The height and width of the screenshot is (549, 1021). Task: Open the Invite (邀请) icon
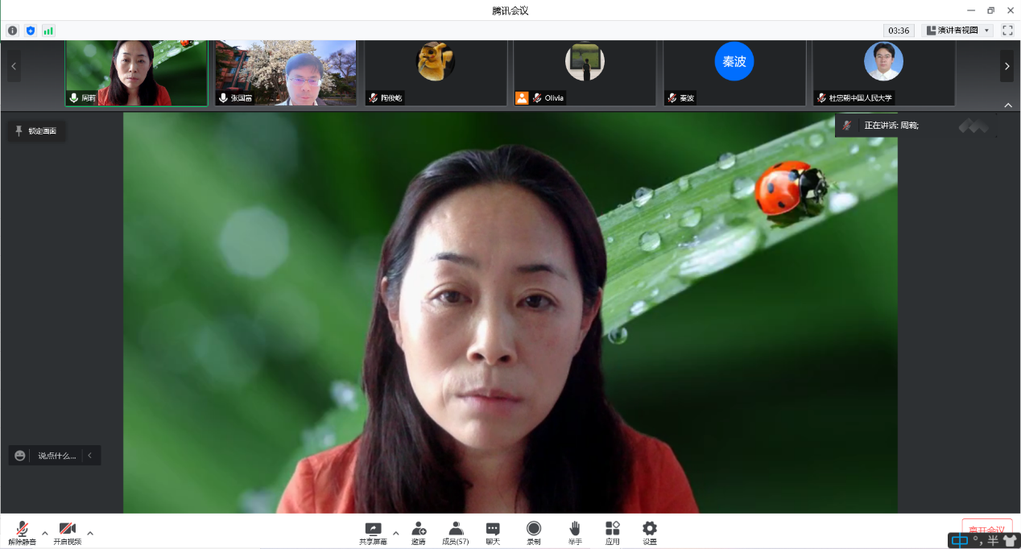[x=419, y=532]
